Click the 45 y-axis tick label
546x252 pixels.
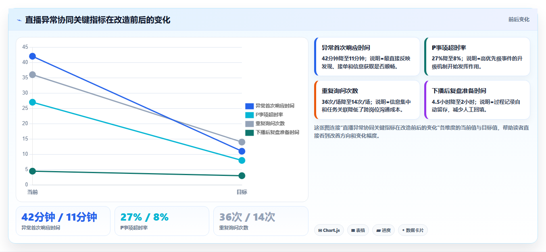click(25, 47)
